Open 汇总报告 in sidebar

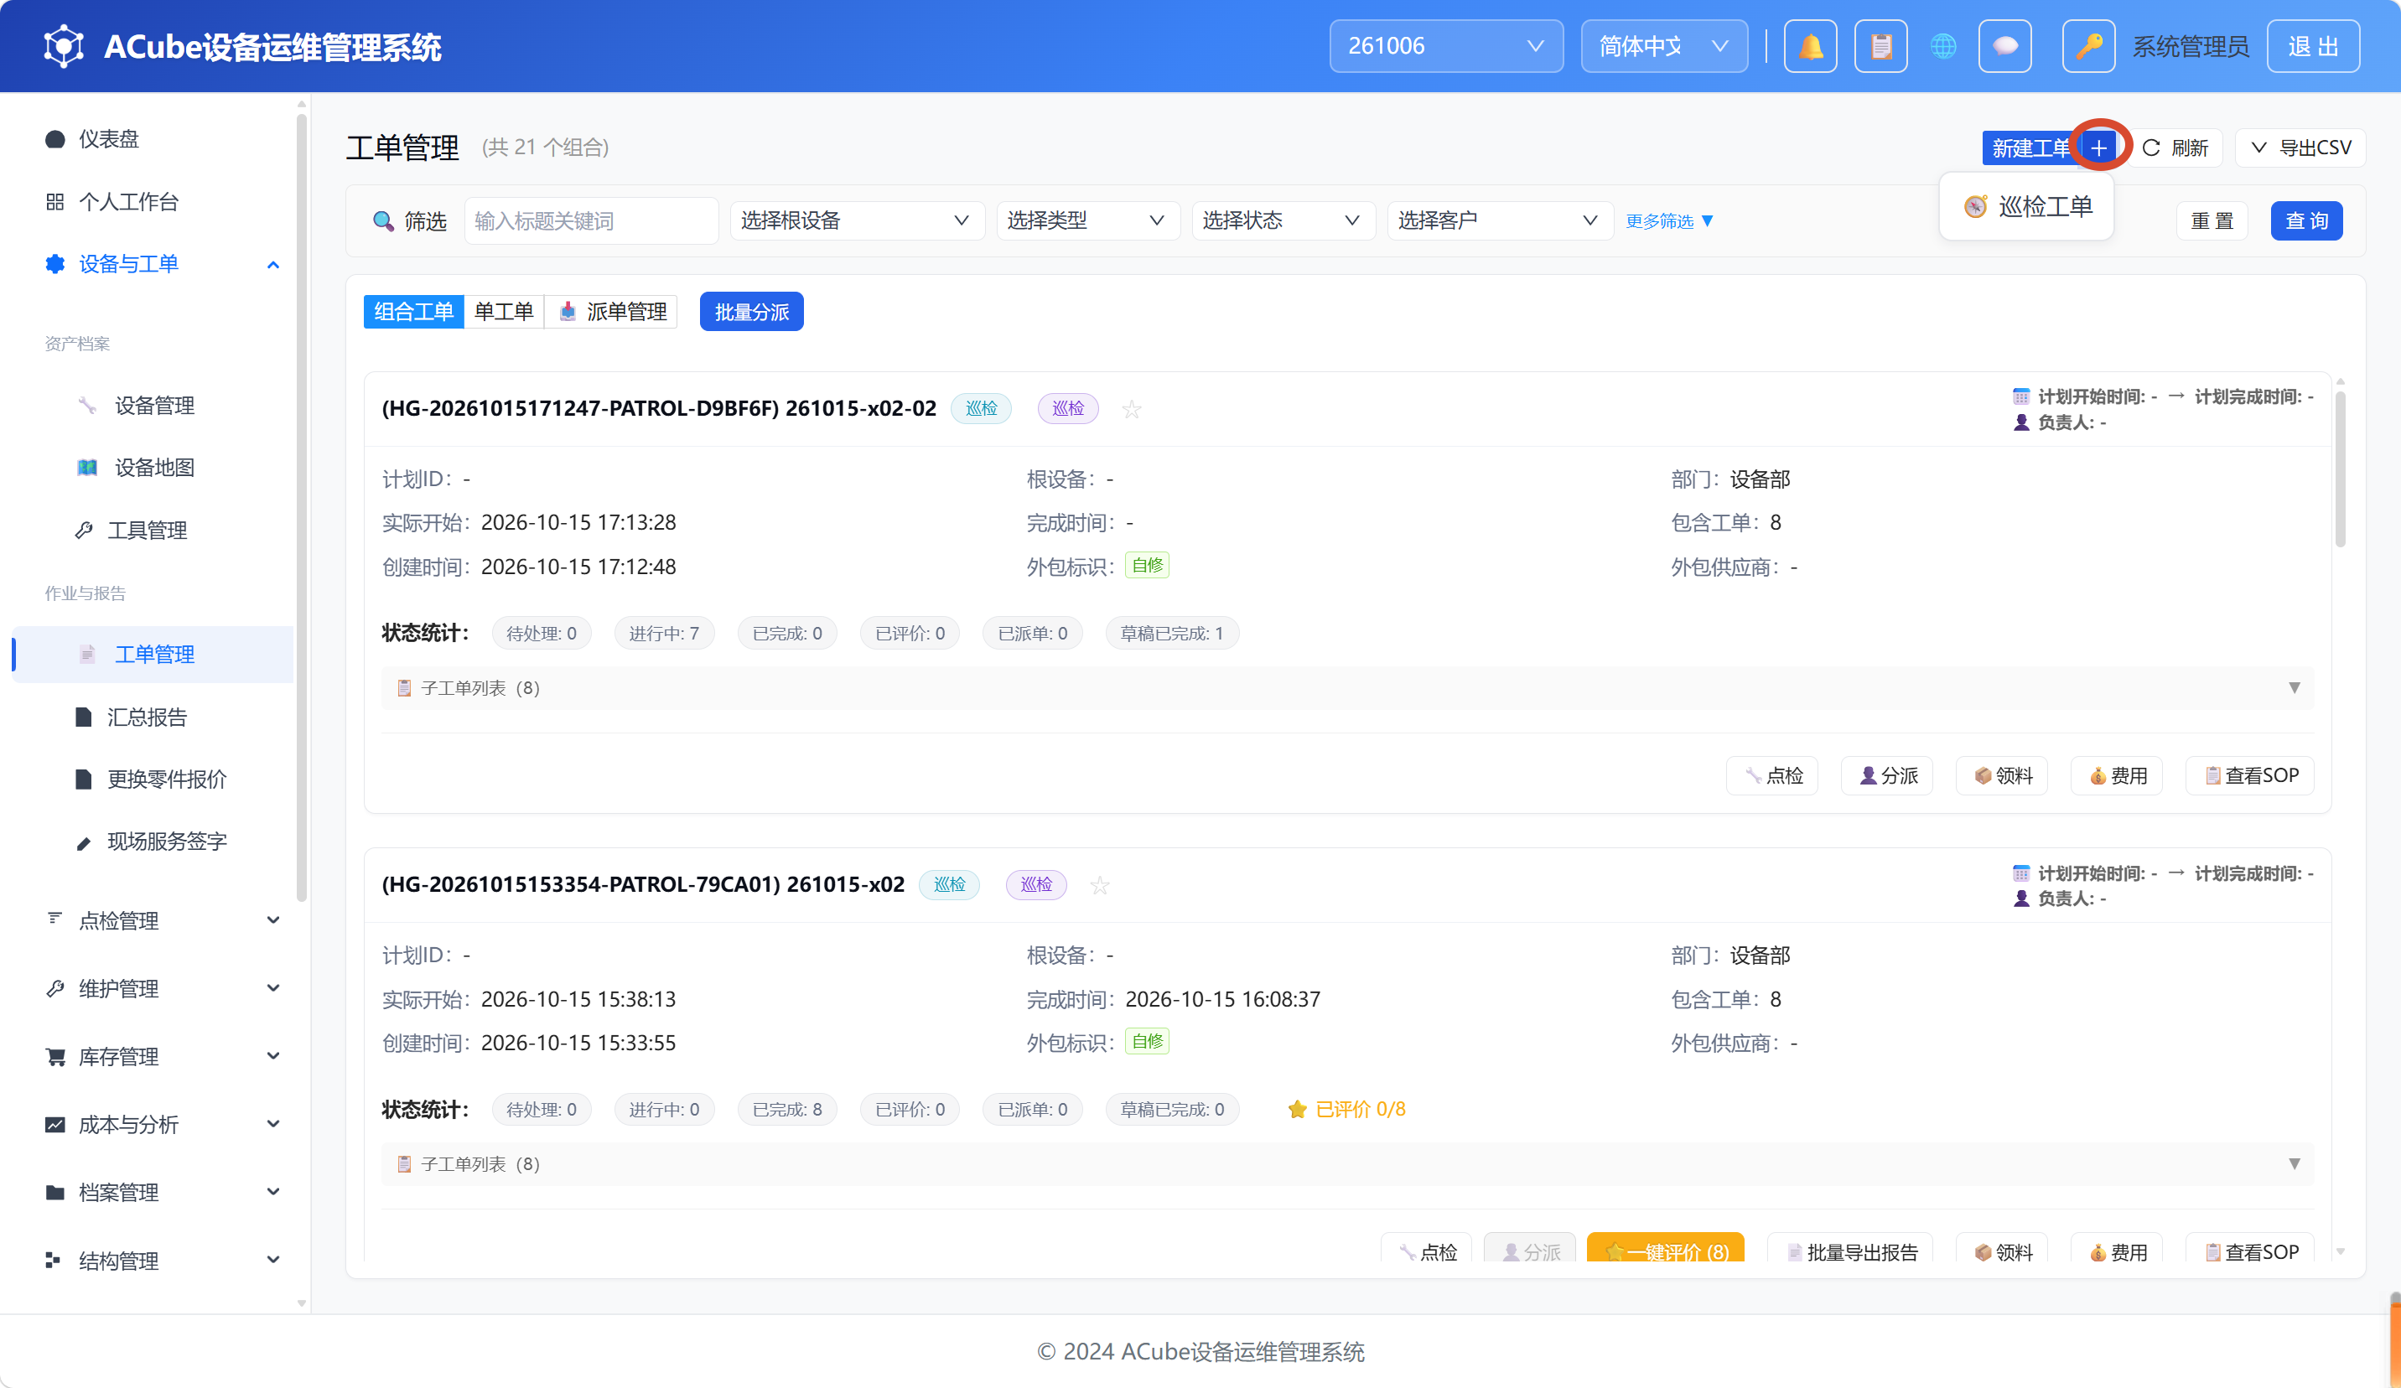(147, 717)
